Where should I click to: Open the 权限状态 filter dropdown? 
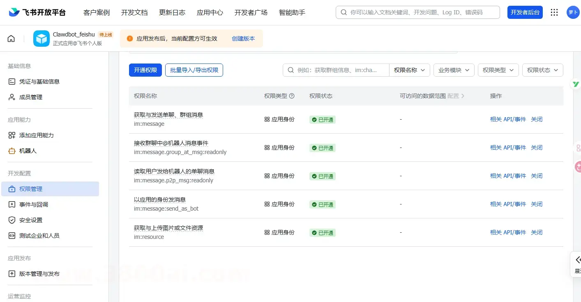pos(542,70)
